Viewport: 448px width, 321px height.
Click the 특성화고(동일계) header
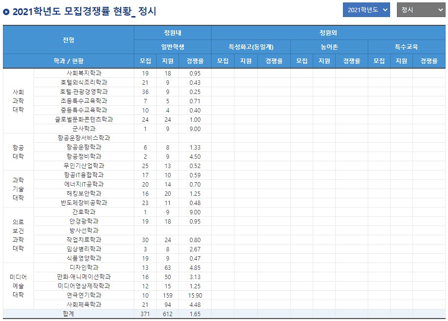pos(251,47)
